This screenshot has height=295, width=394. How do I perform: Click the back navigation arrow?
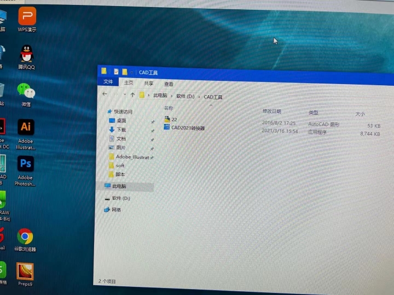pos(105,94)
